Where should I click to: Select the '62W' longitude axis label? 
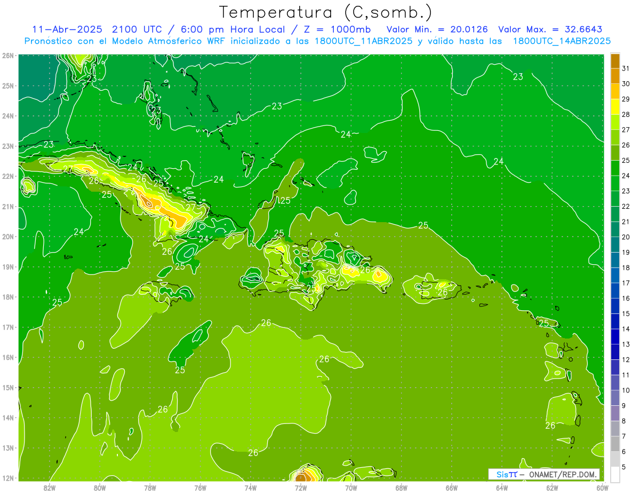[552, 488]
